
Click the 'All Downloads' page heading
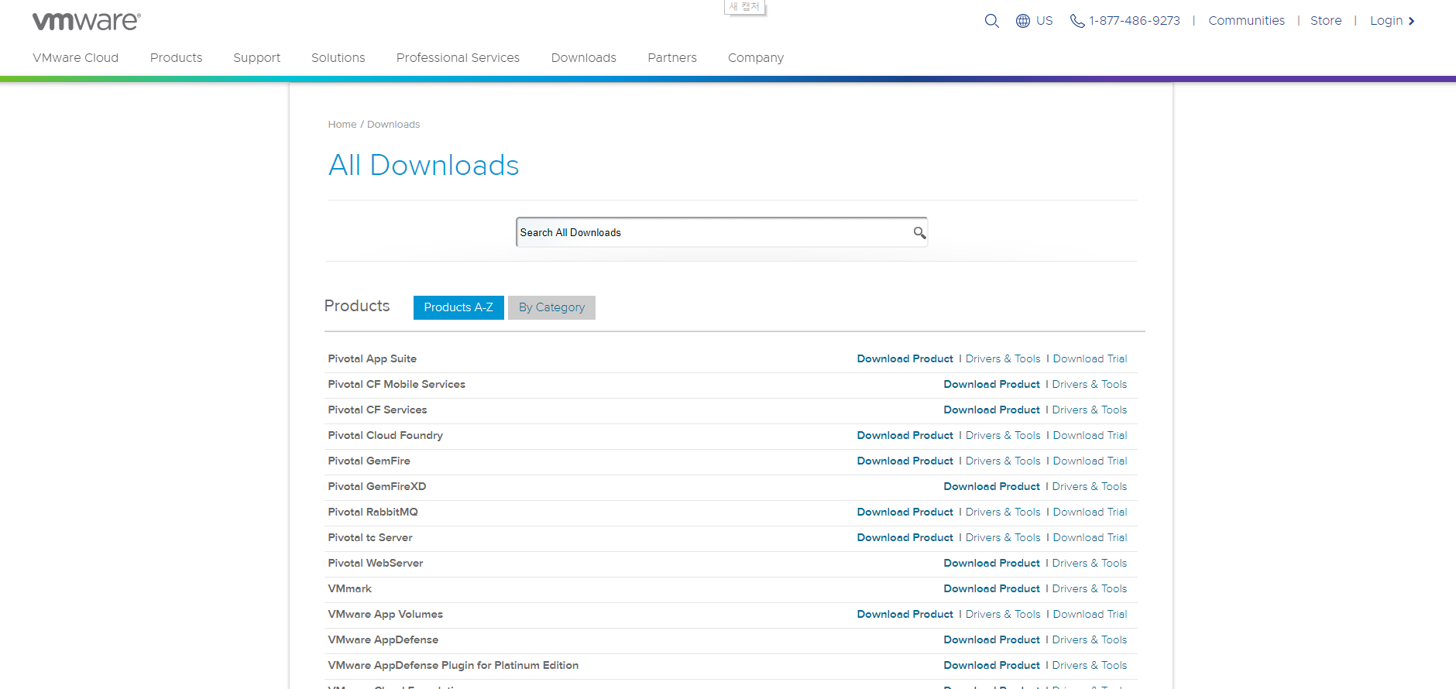424,165
